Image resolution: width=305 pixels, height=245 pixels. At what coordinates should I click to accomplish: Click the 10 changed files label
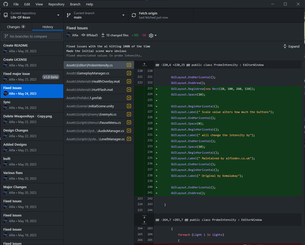tap(117, 35)
